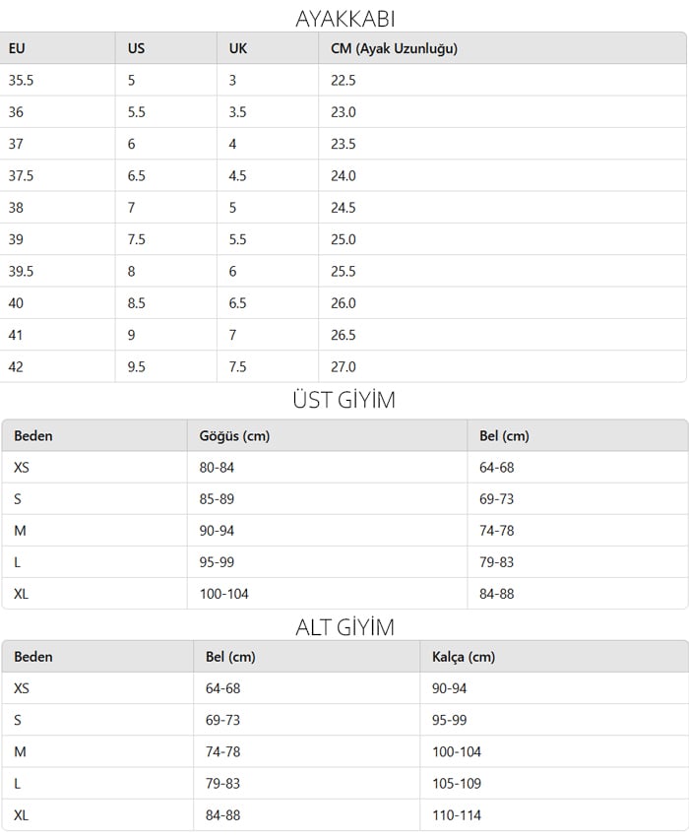The width and height of the screenshot is (689, 839).
Task: Click the AYAKKABI section title
Action: (x=345, y=20)
